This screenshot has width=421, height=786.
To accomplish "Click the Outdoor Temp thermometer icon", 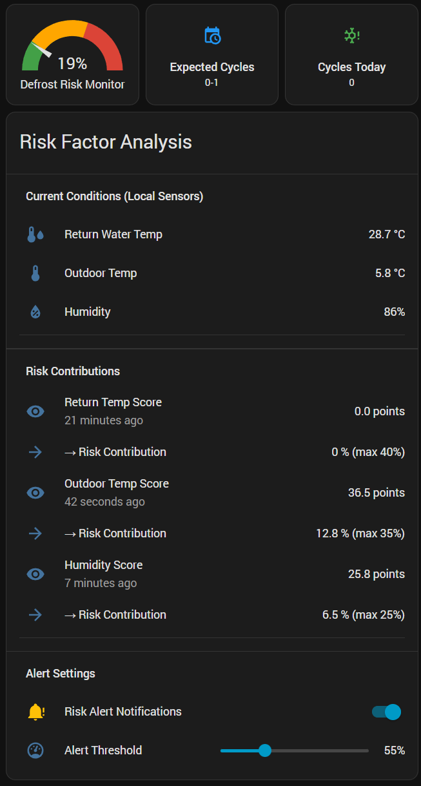I will point(35,273).
